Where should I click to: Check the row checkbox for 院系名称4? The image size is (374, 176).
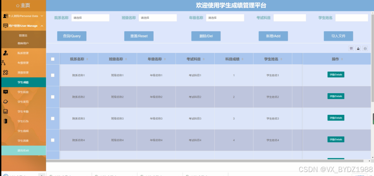[53, 140]
